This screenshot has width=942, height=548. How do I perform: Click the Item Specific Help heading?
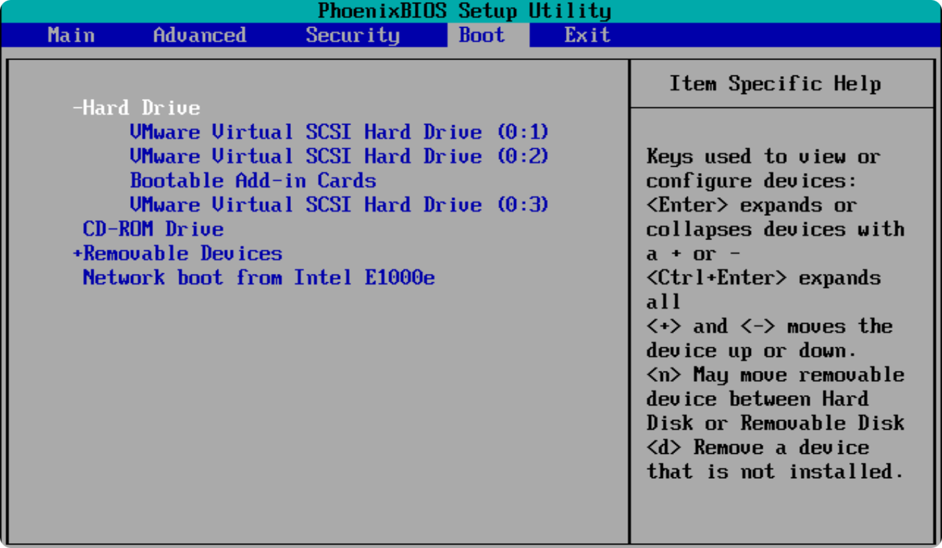pos(775,84)
